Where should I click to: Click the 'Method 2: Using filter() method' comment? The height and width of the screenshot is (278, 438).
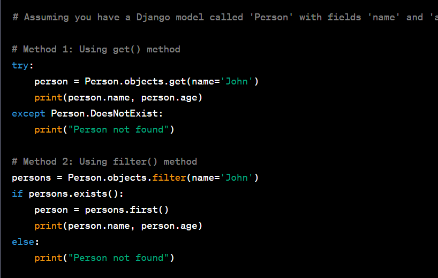pos(104,161)
